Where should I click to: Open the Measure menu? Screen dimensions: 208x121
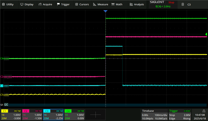pos(101,4)
